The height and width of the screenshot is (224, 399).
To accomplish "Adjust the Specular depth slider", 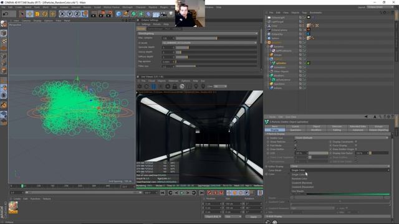I will 216,47.
